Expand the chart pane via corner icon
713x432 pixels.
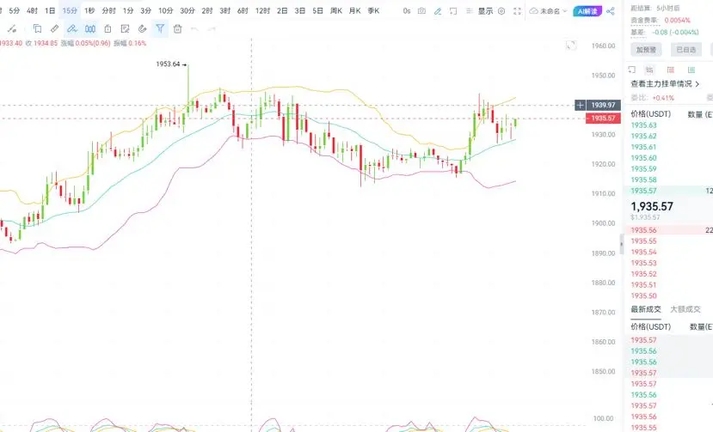click(571, 45)
